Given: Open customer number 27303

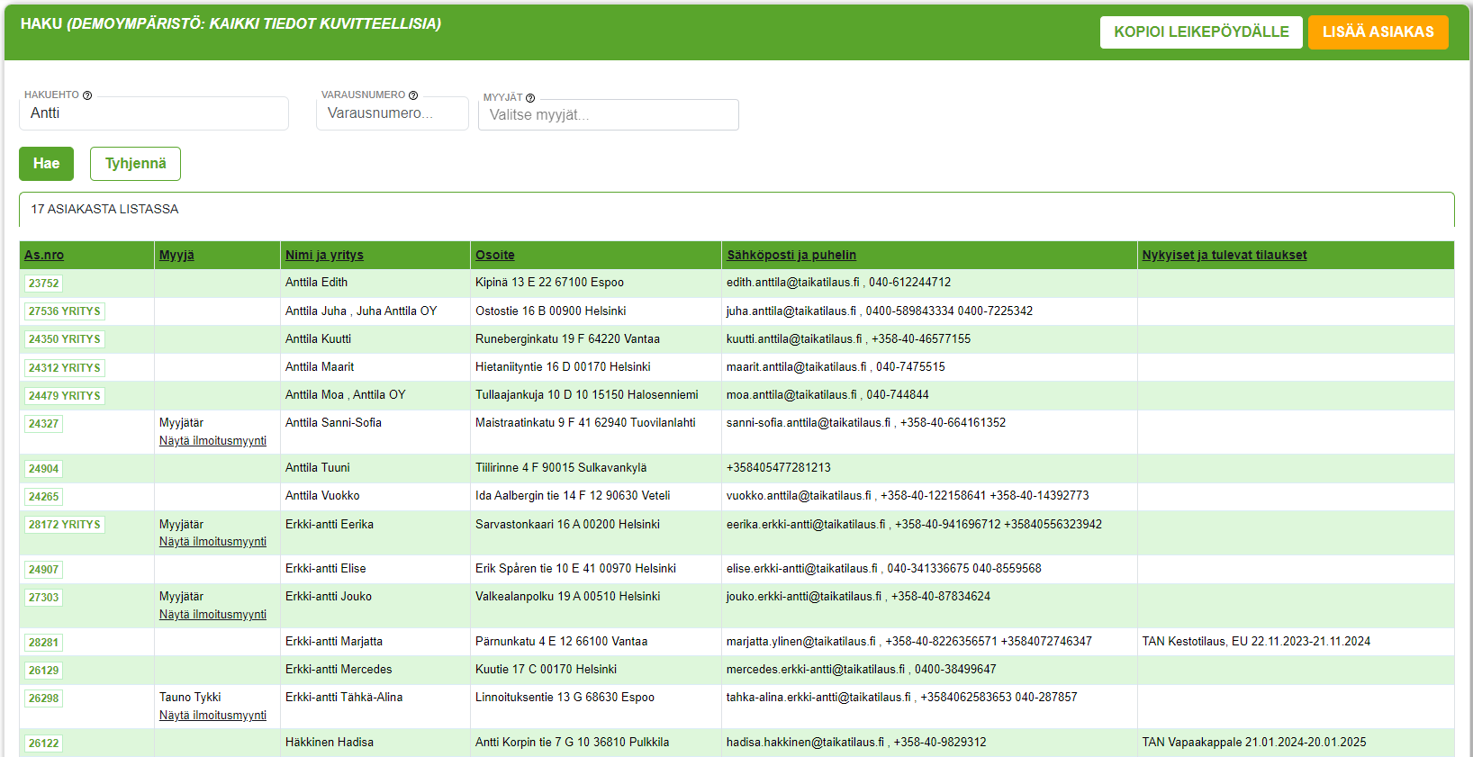Looking at the screenshot, I should click(x=43, y=598).
